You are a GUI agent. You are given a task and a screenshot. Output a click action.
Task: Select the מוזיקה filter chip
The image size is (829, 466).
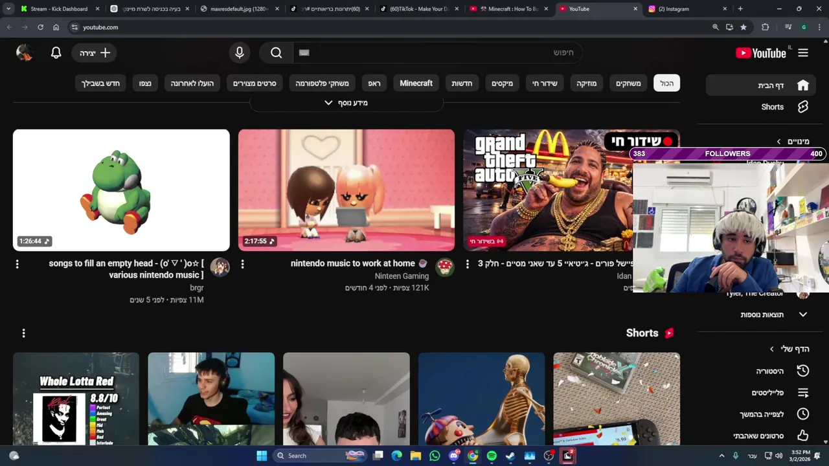point(587,83)
